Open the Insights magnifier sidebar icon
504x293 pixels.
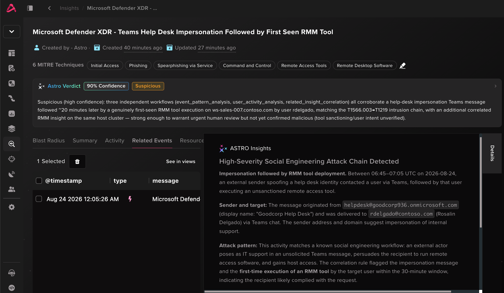(x=12, y=144)
